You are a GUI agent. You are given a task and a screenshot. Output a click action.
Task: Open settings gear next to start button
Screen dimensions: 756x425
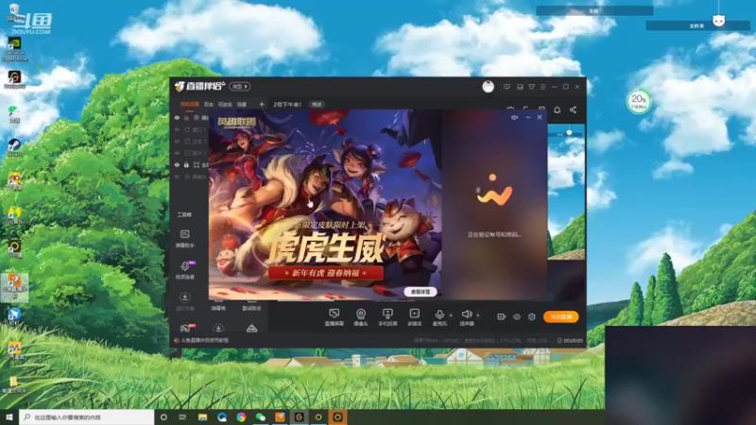[x=532, y=316]
